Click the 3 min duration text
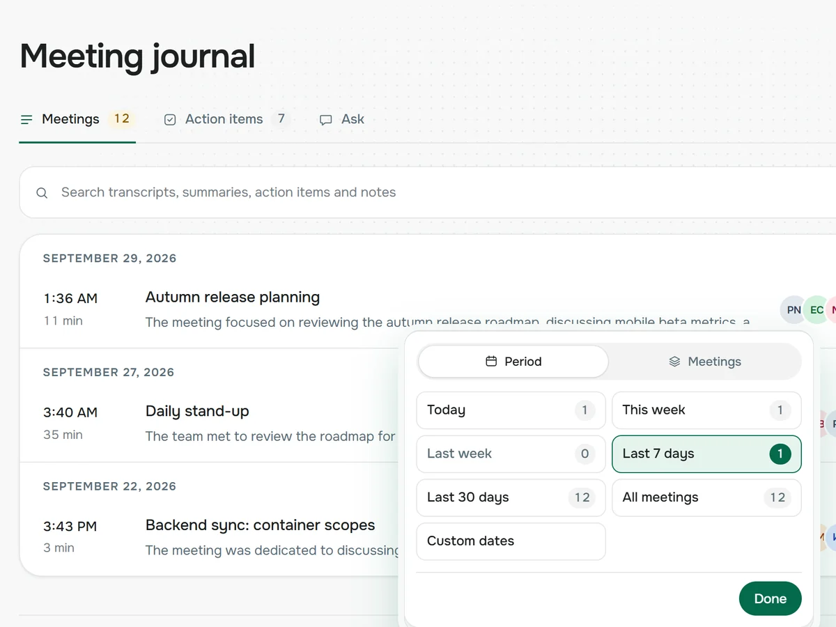The height and width of the screenshot is (627, 836). (59, 548)
